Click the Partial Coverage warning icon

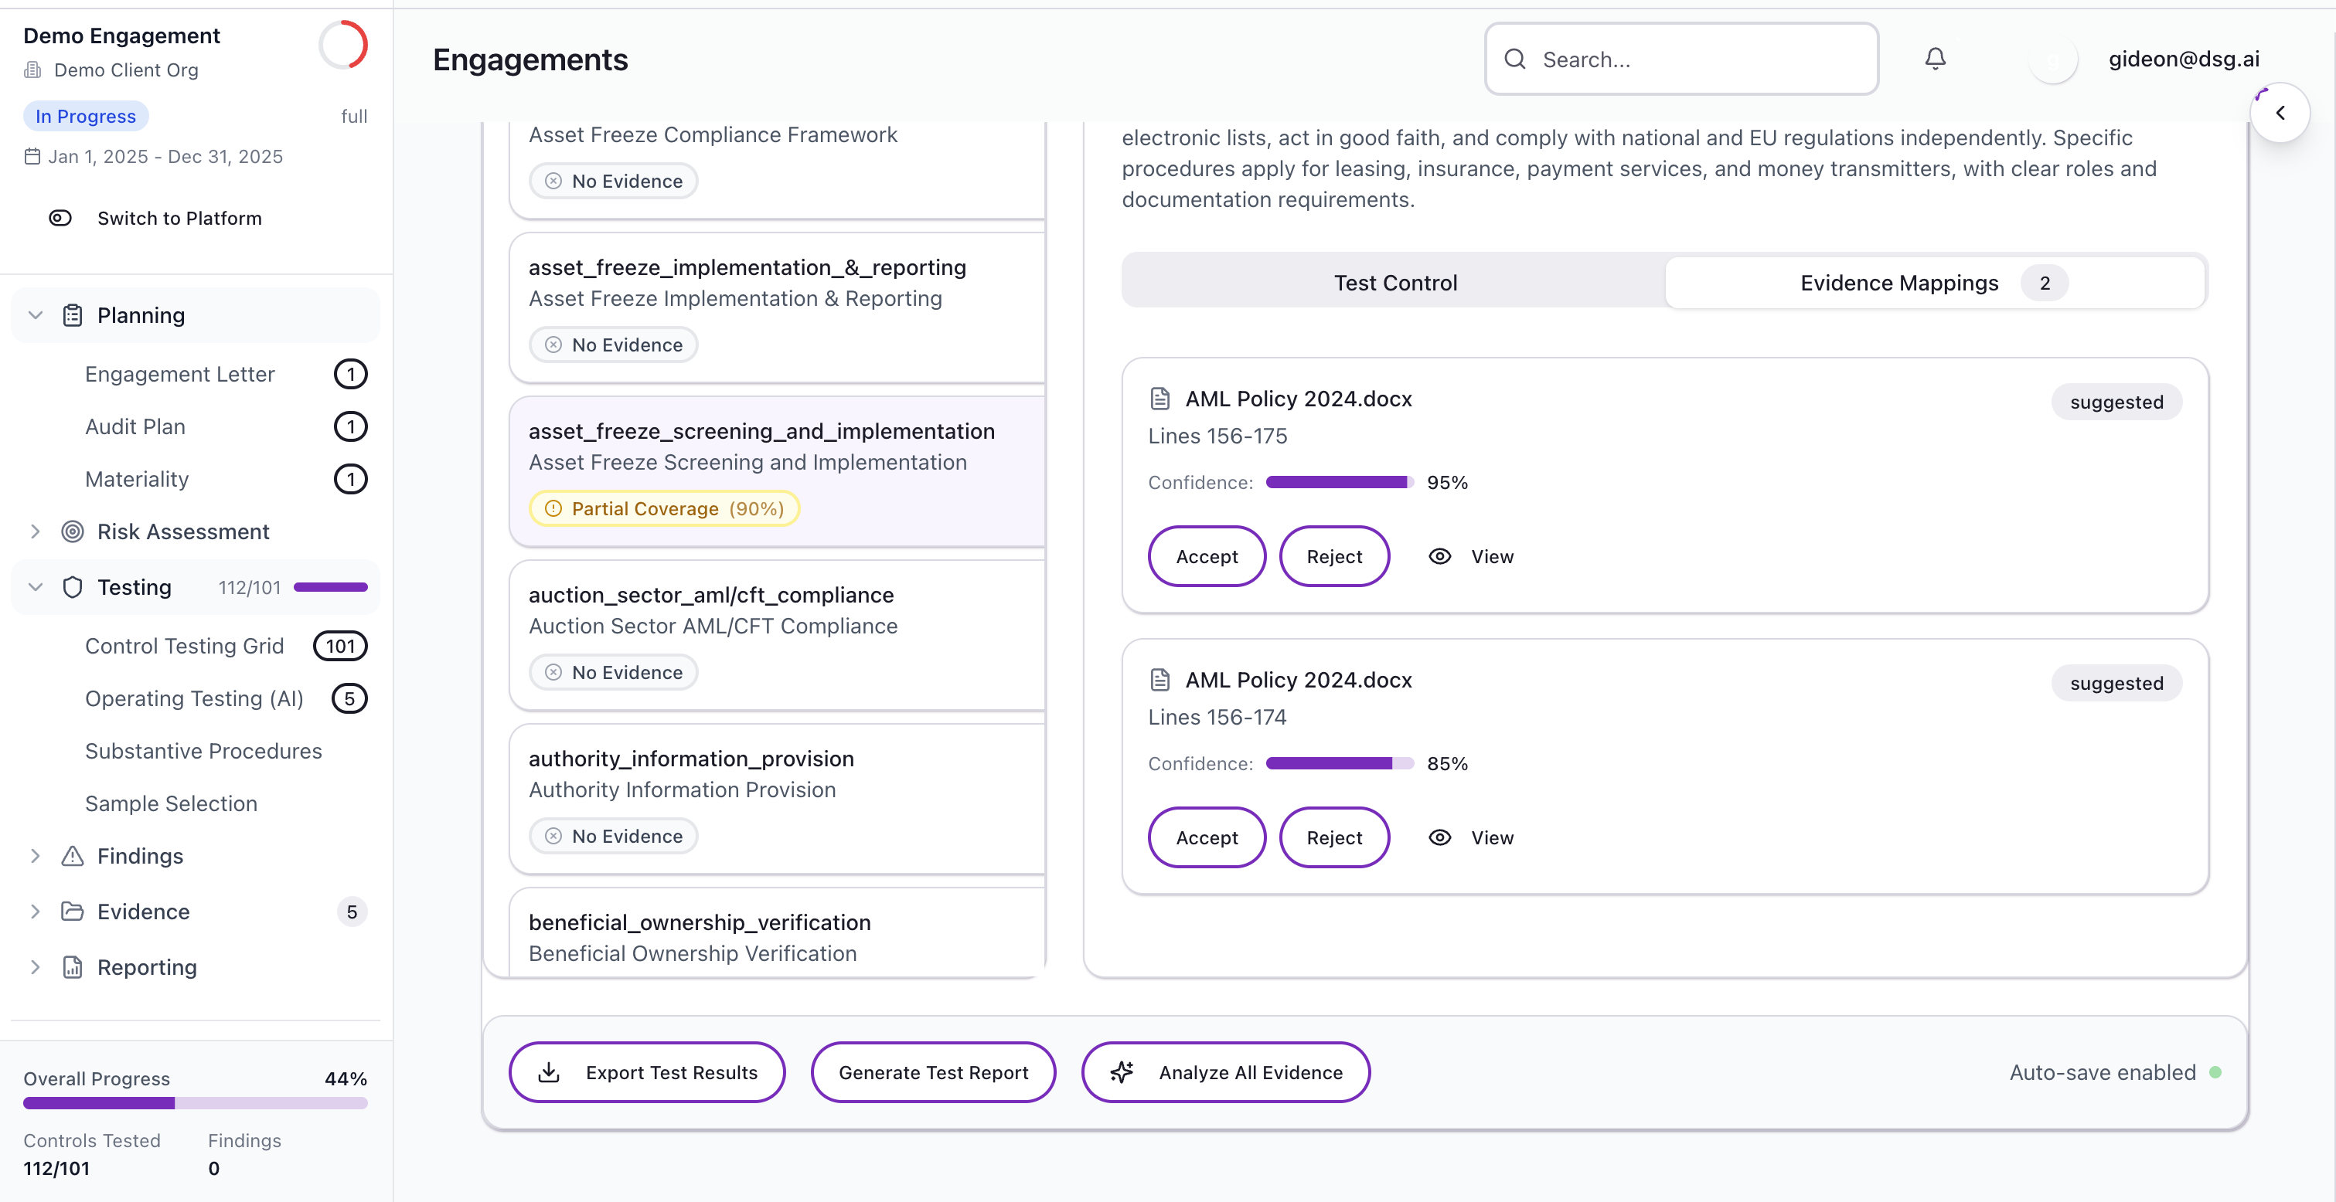click(x=553, y=508)
